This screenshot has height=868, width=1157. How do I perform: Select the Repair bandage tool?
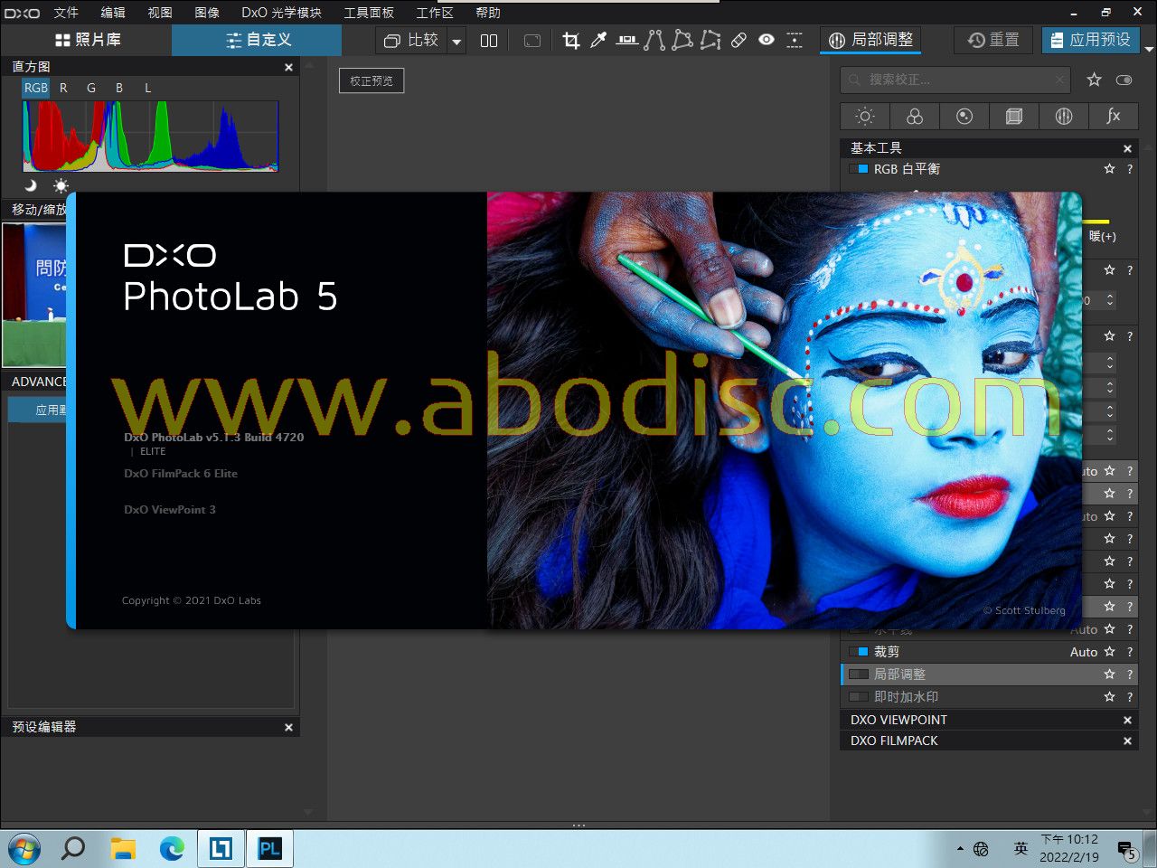(738, 40)
